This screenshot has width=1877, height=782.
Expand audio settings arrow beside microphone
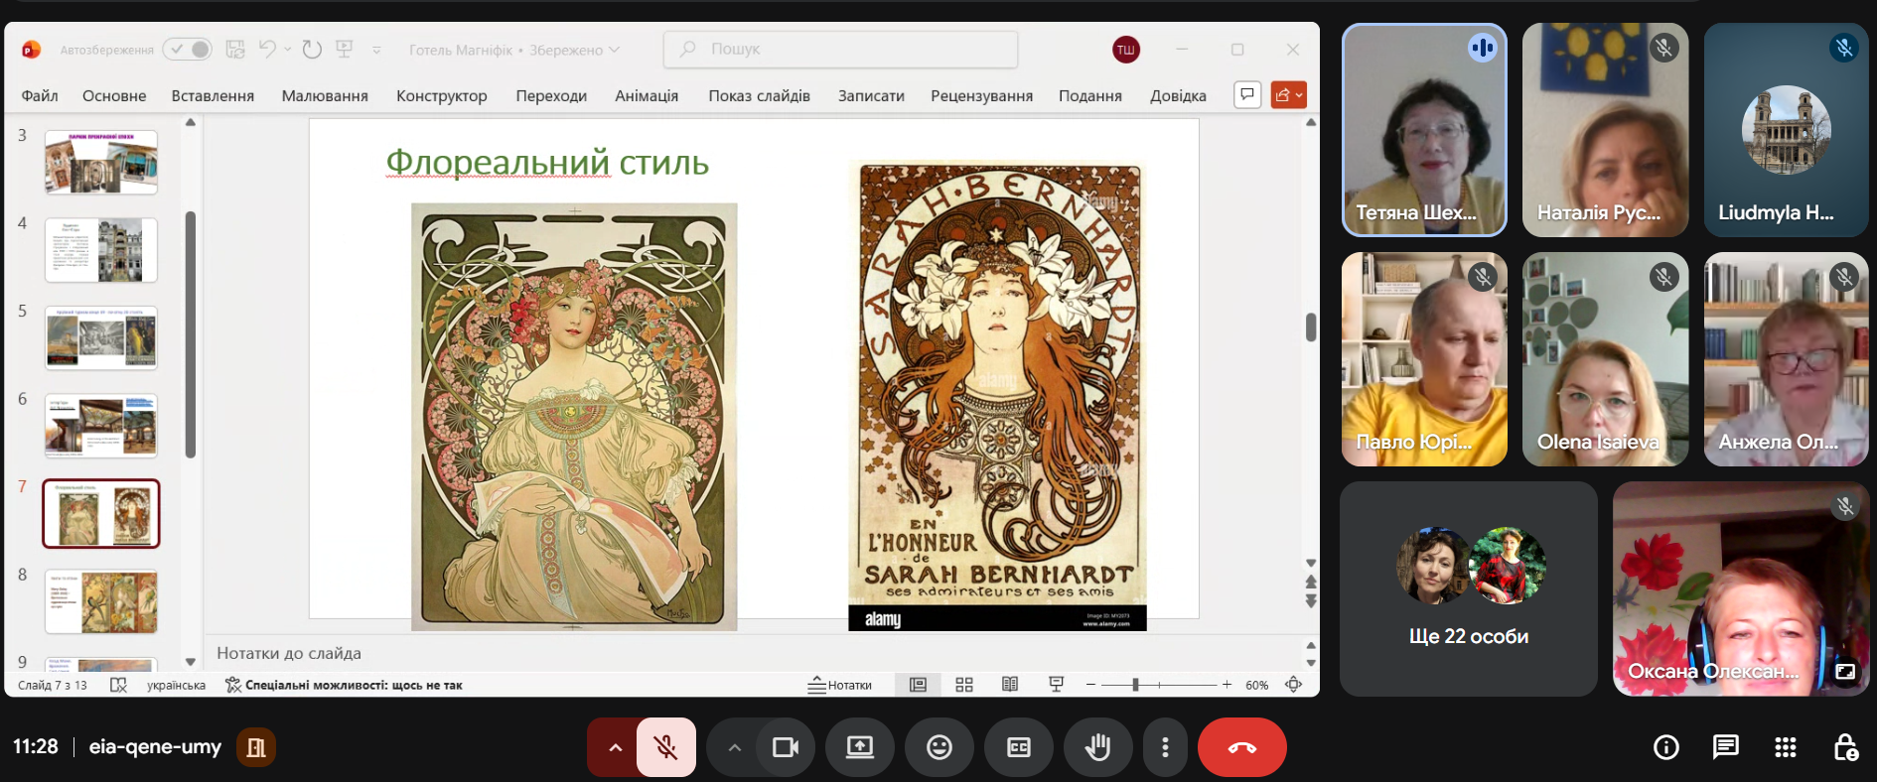pyautogui.click(x=615, y=747)
